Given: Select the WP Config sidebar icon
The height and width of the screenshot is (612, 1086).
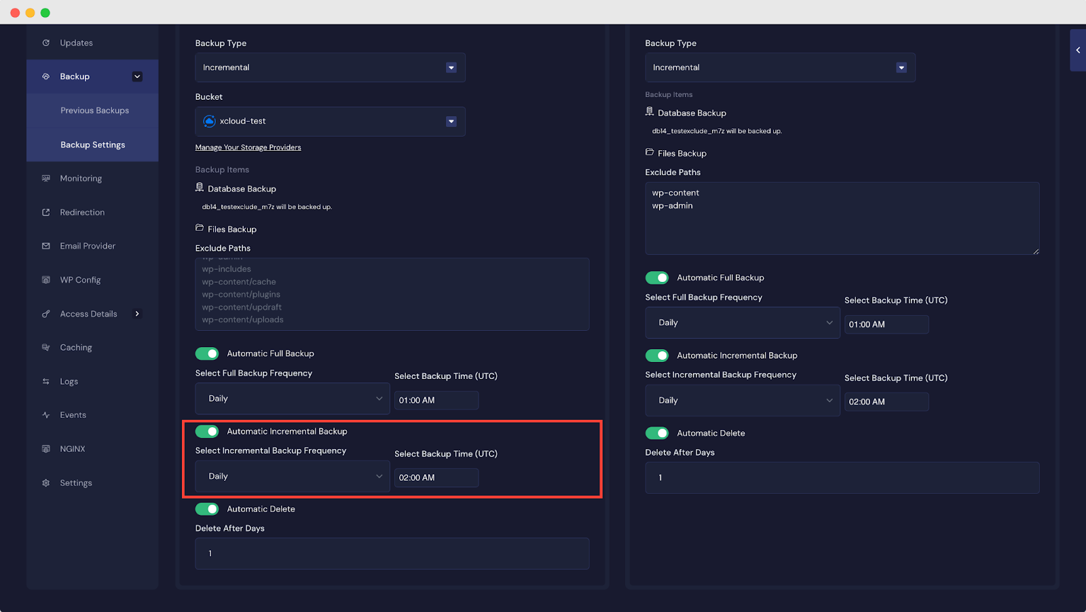Looking at the screenshot, I should (46, 279).
